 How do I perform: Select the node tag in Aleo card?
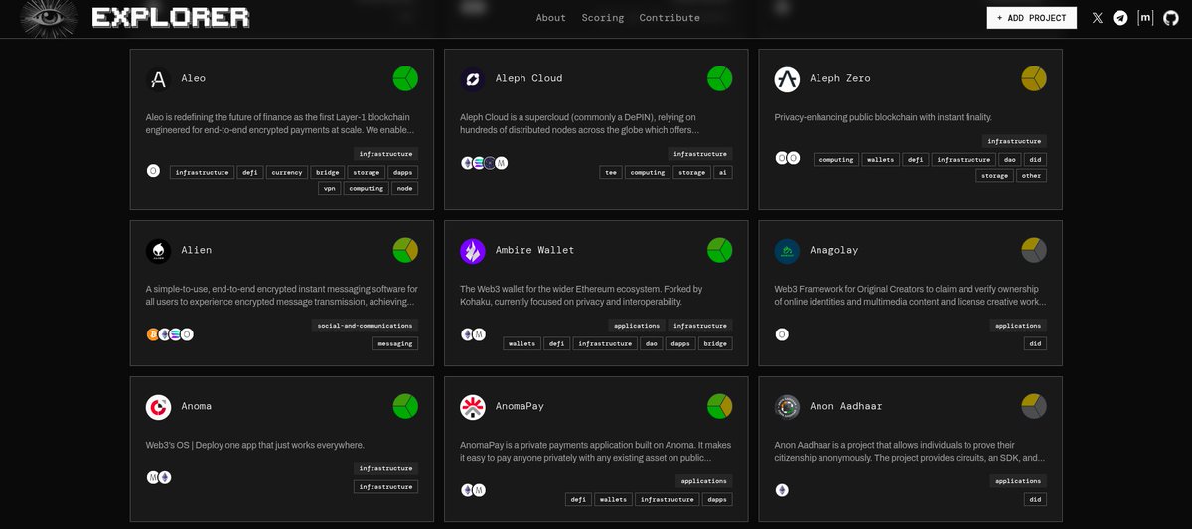click(404, 188)
